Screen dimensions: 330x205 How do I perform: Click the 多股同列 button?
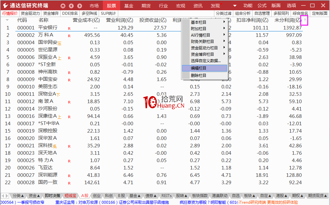tap(281, 13)
